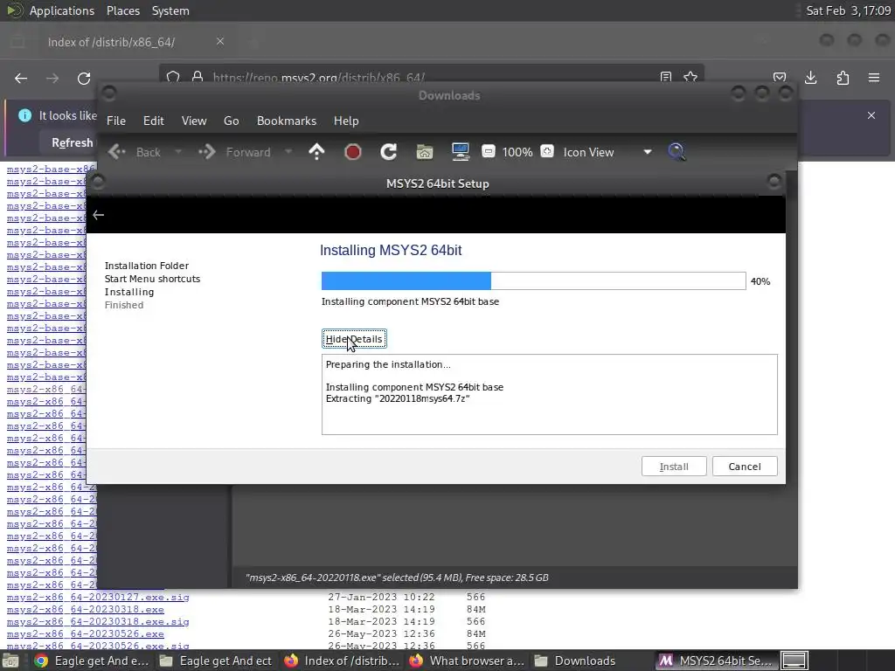Click 100% zoom level label
The width and height of the screenshot is (895, 671).
click(517, 152)
